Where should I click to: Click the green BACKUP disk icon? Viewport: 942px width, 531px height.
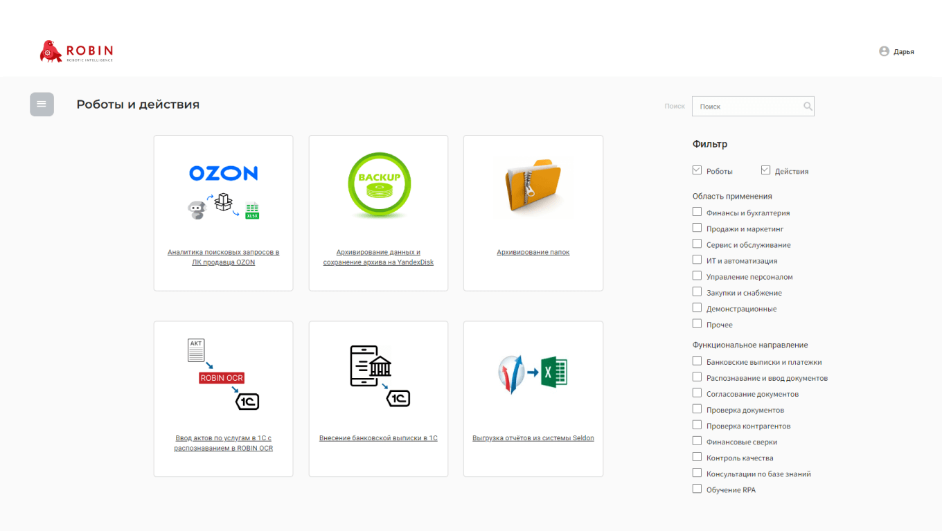click(x=379, y=186)
